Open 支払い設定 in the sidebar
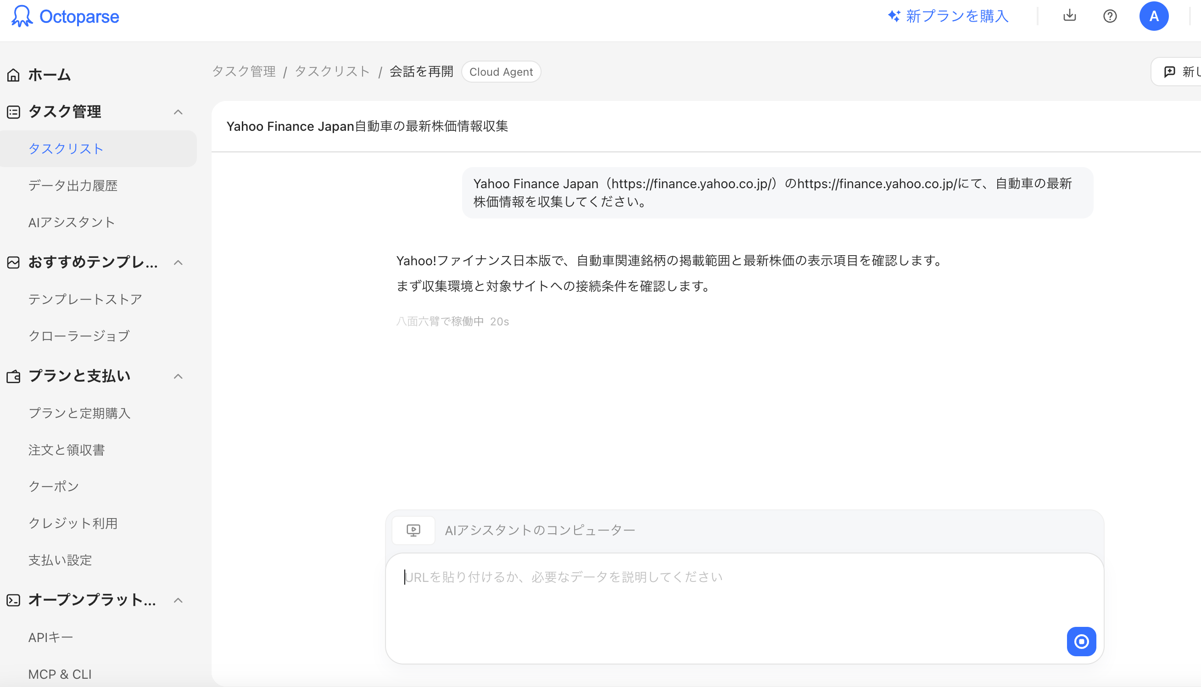 coord(60,560)
